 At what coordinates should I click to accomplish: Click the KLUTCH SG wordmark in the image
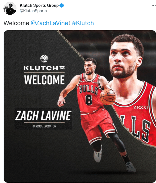click(x=44, y=68)
